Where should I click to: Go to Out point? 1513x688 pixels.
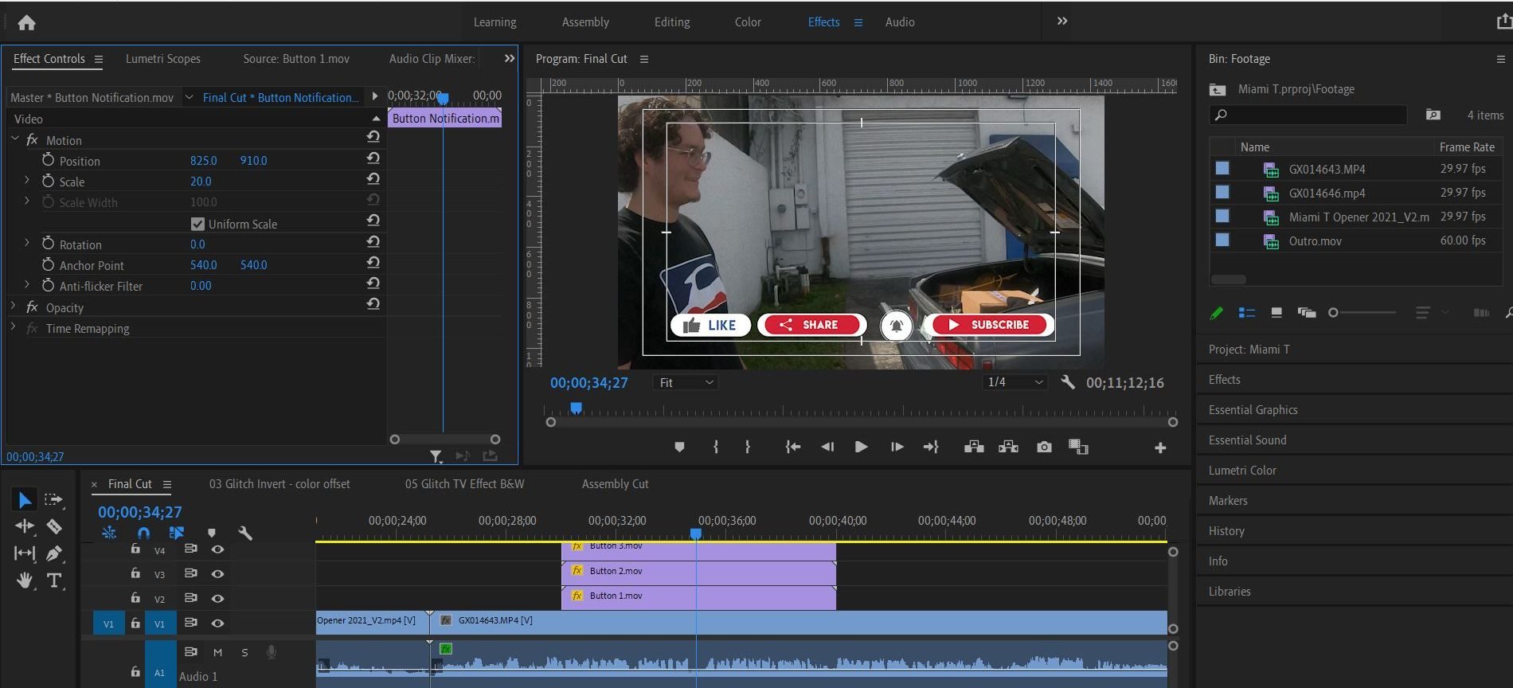931,448
